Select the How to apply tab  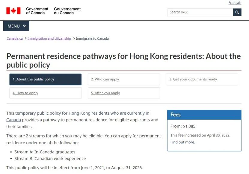(46, 93)
